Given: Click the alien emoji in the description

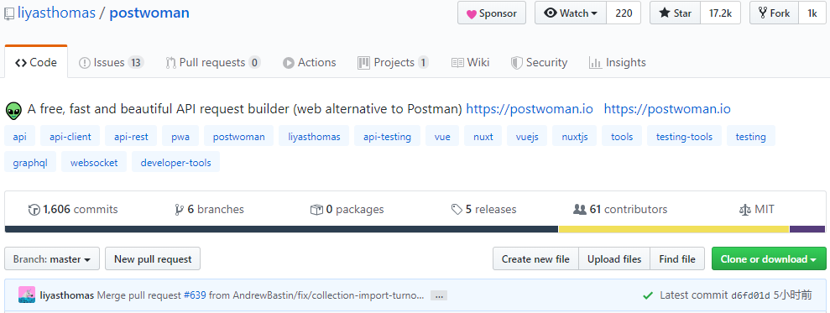Looking at the screenshot, I should 13,110.
